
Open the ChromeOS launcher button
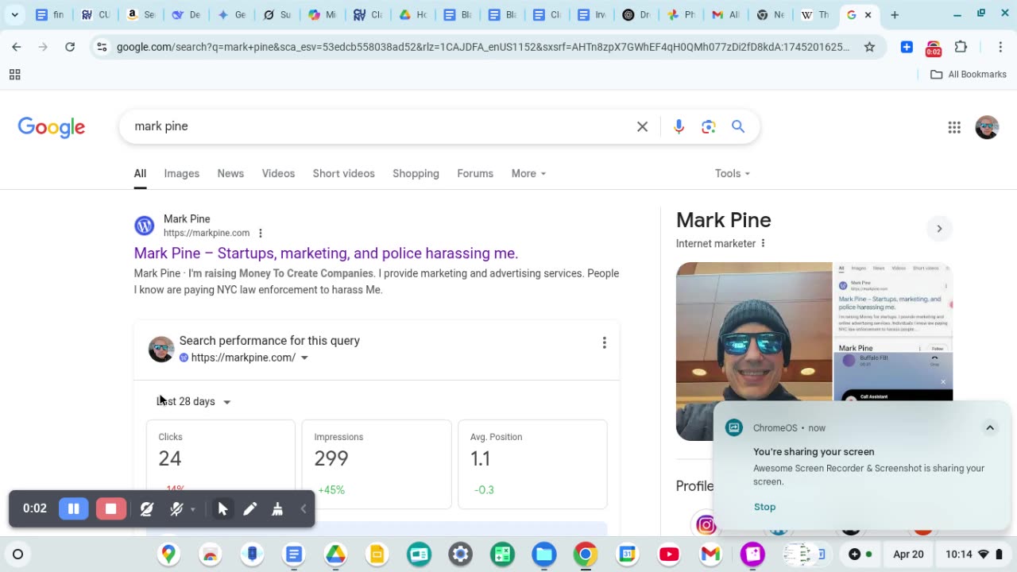click(x=17, y=555)
